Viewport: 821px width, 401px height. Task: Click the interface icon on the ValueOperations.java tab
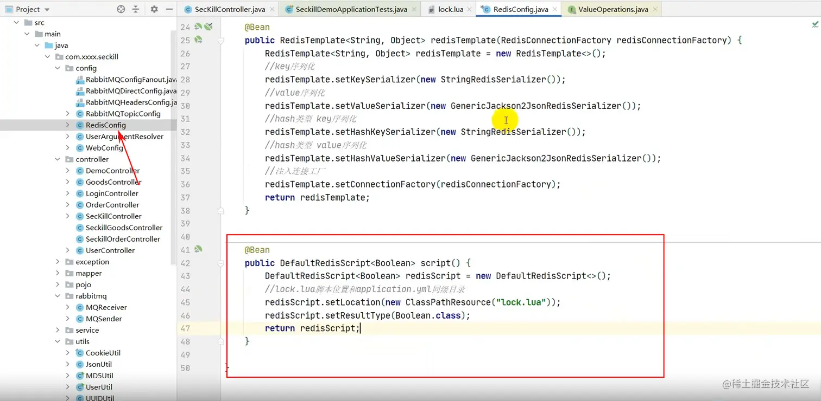point(572,9)
